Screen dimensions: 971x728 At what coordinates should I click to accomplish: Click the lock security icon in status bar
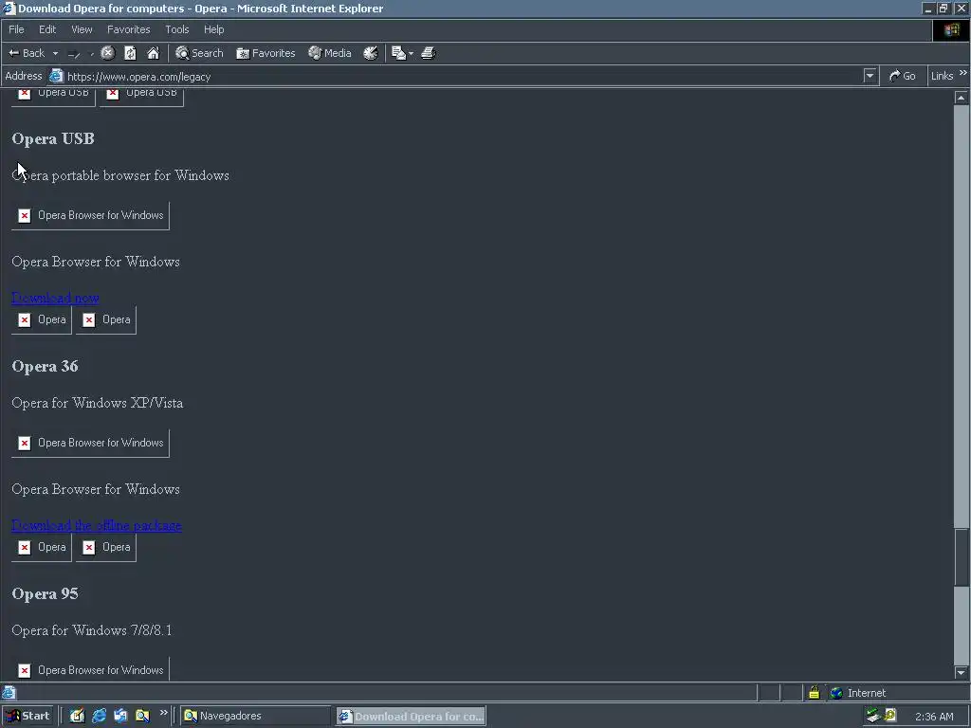coord(814,693)
